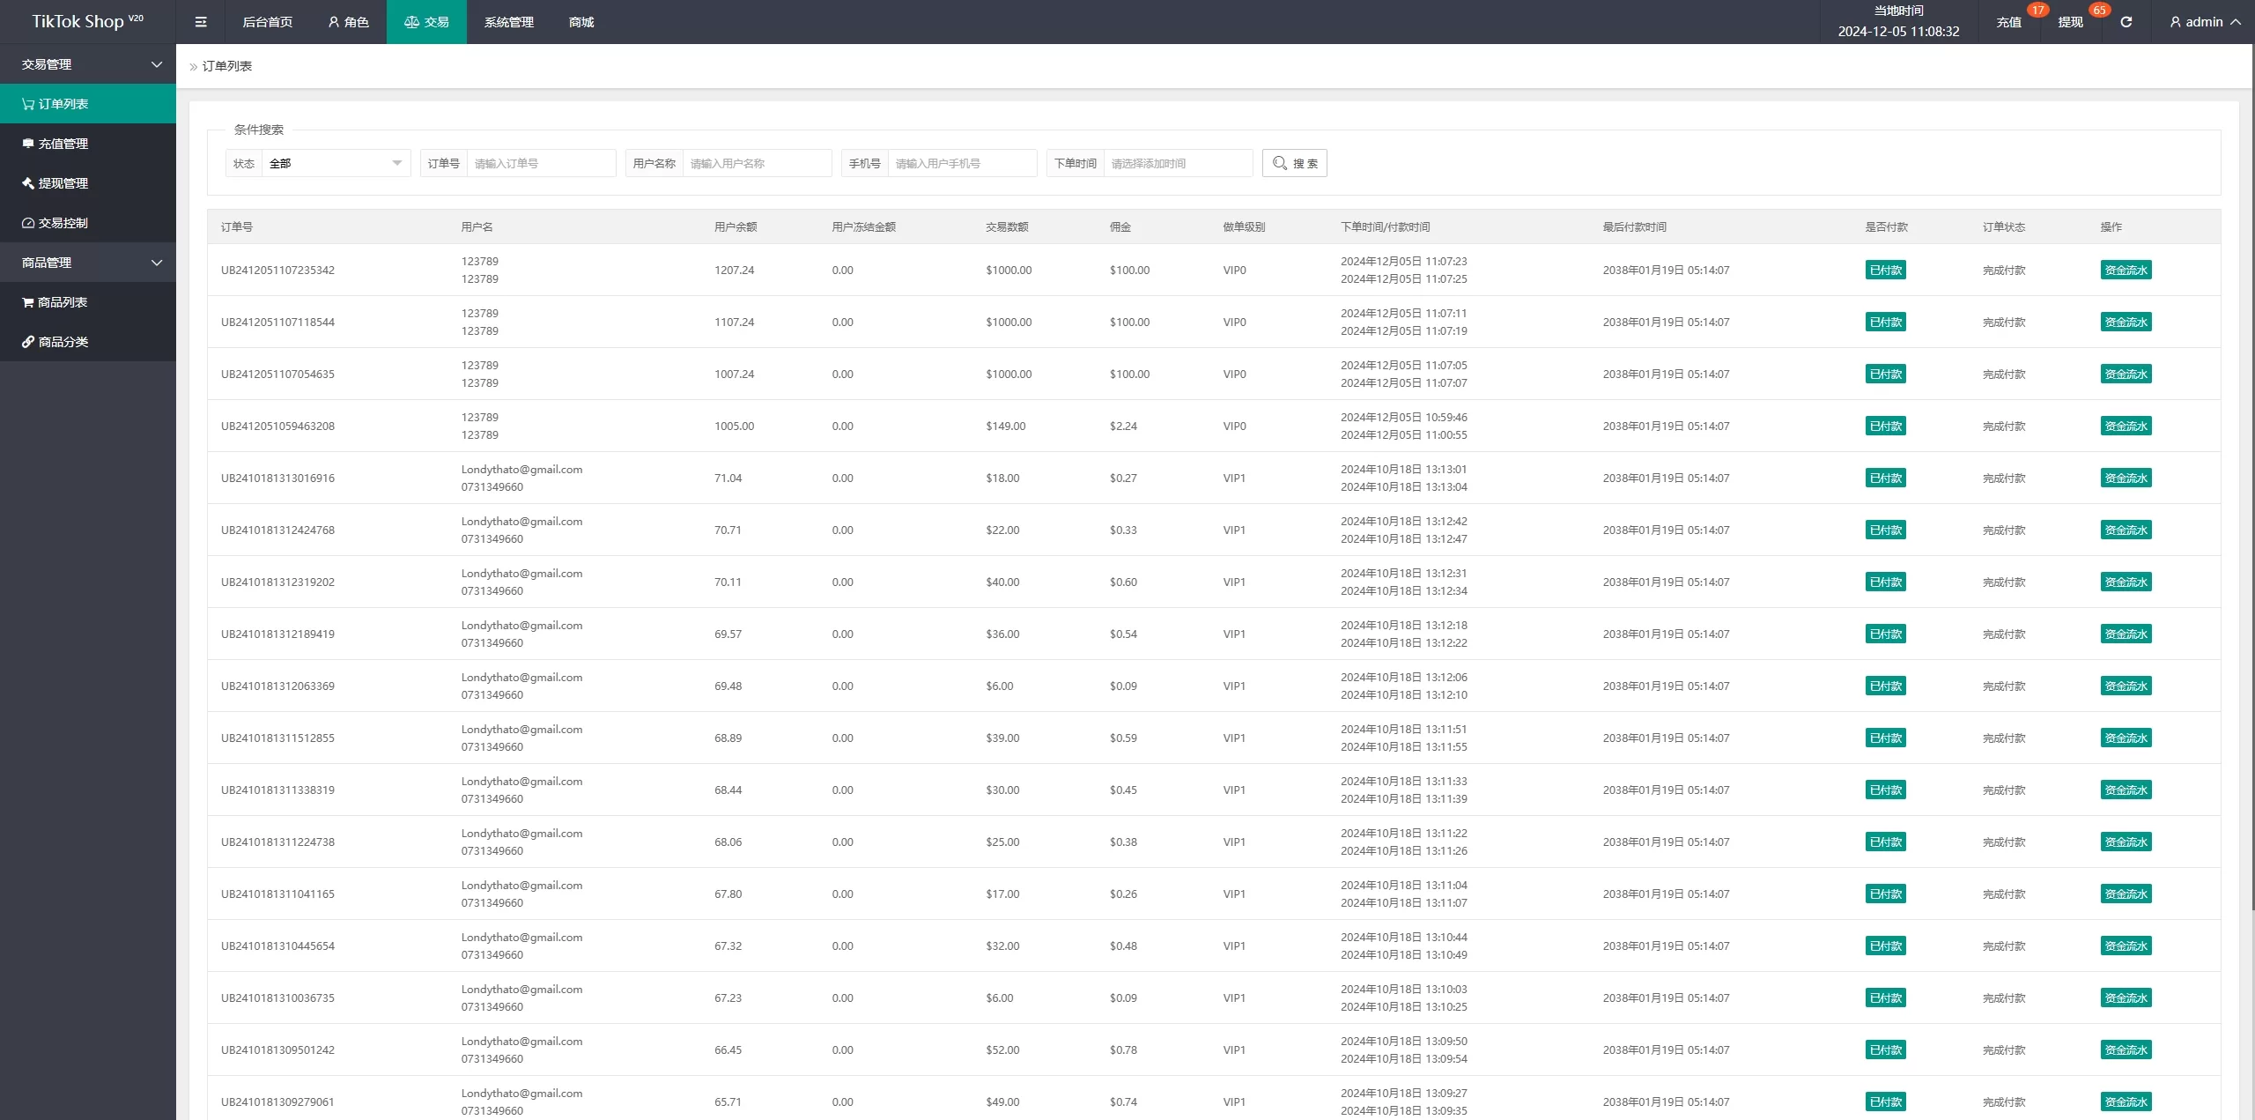
Task: Click the 搜索 search button
Action: (x=1294, y=163)
